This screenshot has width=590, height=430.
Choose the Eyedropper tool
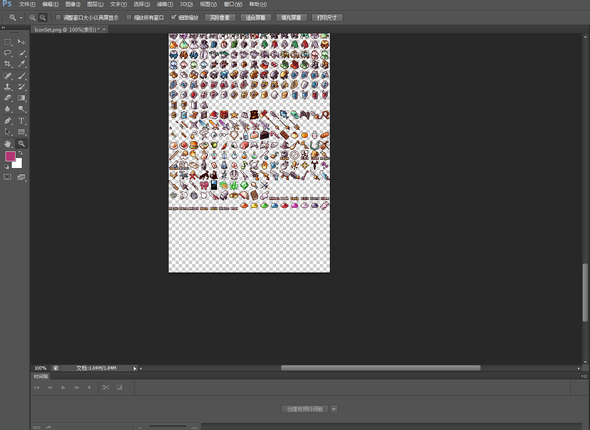(x=21, y=64)
